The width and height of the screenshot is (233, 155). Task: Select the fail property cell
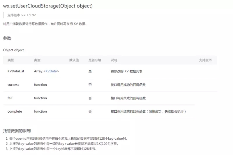(10, 98)
